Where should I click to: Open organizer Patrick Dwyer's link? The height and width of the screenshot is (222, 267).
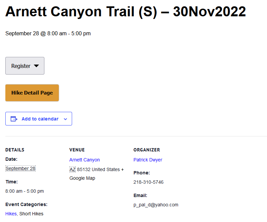[x=148, y=160]
